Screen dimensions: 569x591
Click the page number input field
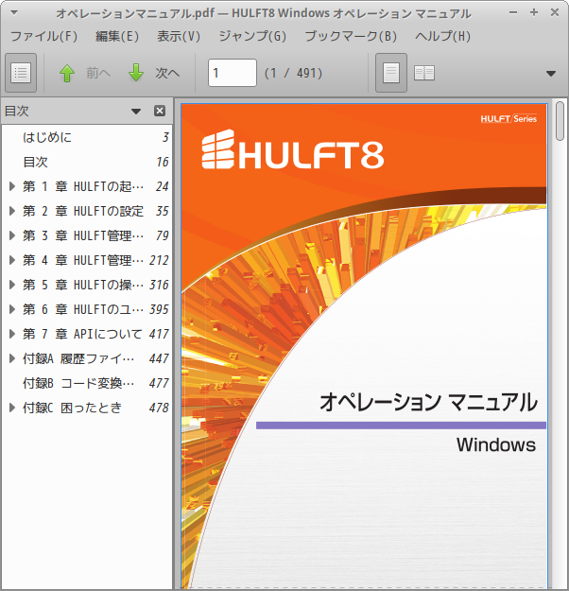233,73
